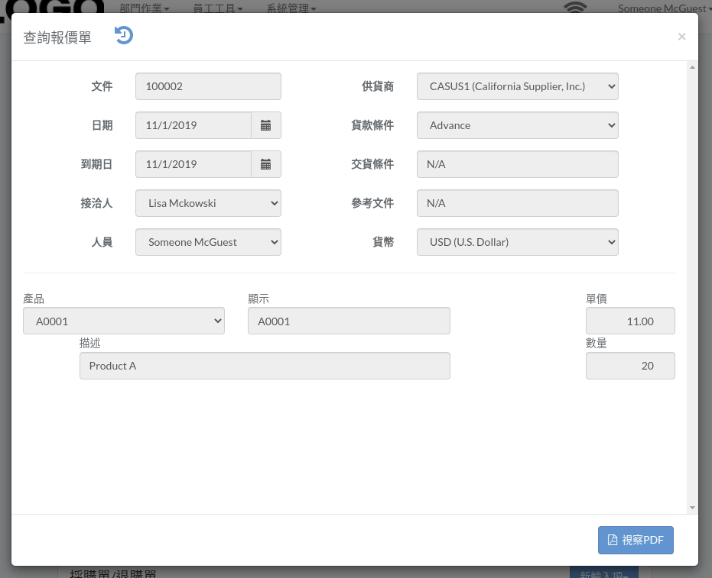Click the 貨幣 label
The width and height of the screenshot is (712, 578).
pyautogui.click(x=383, y=242)
